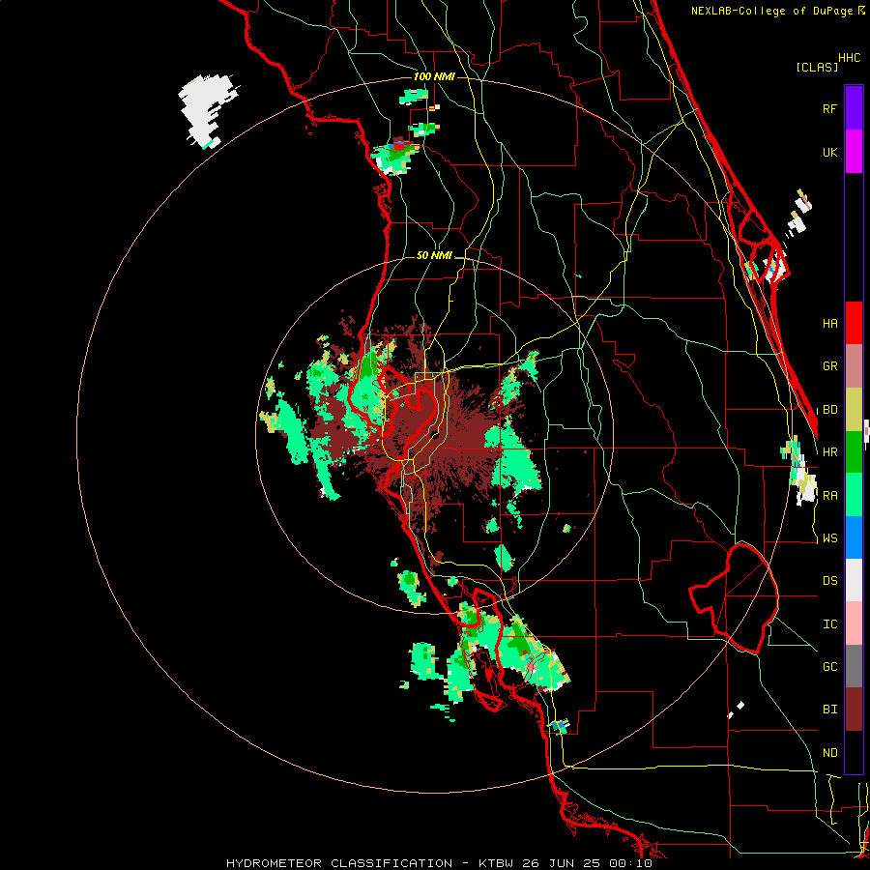Click the UK magenta legend swatch

click(x=854, y=152)
